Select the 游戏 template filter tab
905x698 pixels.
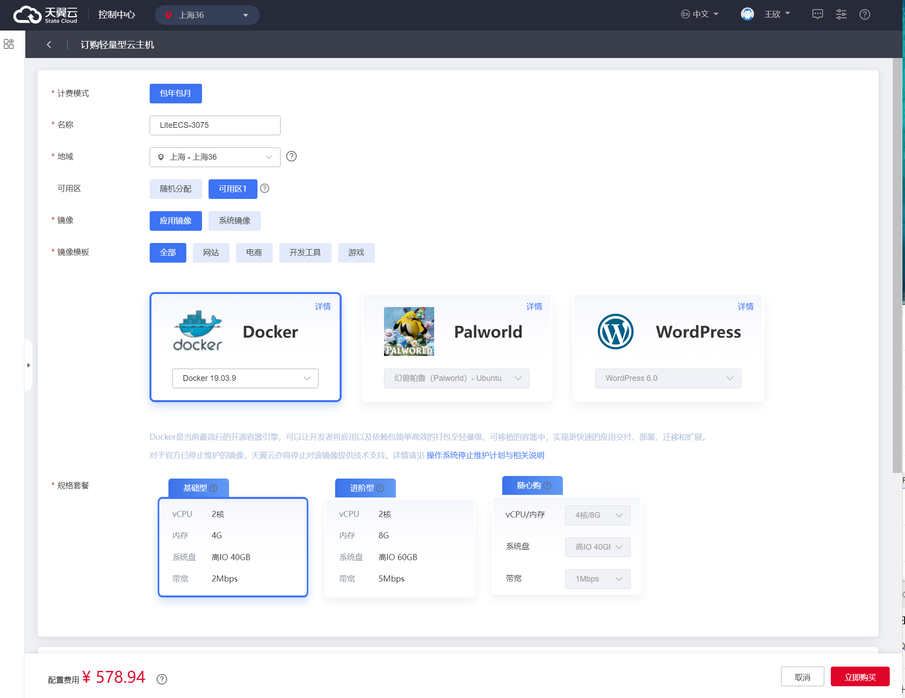click(x=357, y=253)
